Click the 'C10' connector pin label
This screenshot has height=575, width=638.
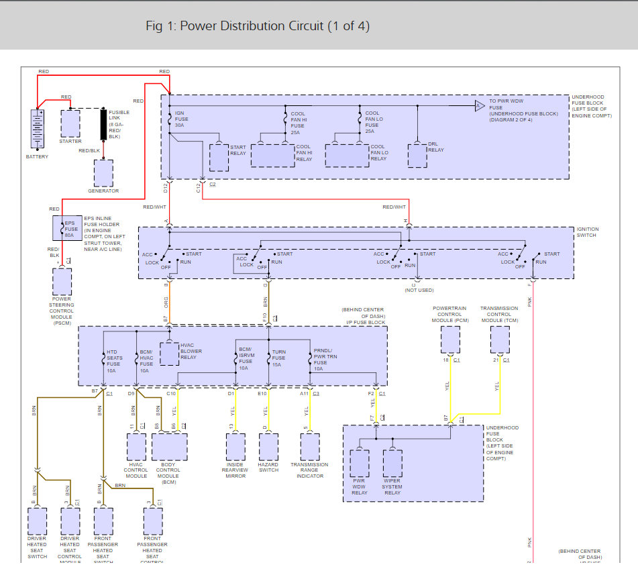pyautogui.click(x=171, y=393)
